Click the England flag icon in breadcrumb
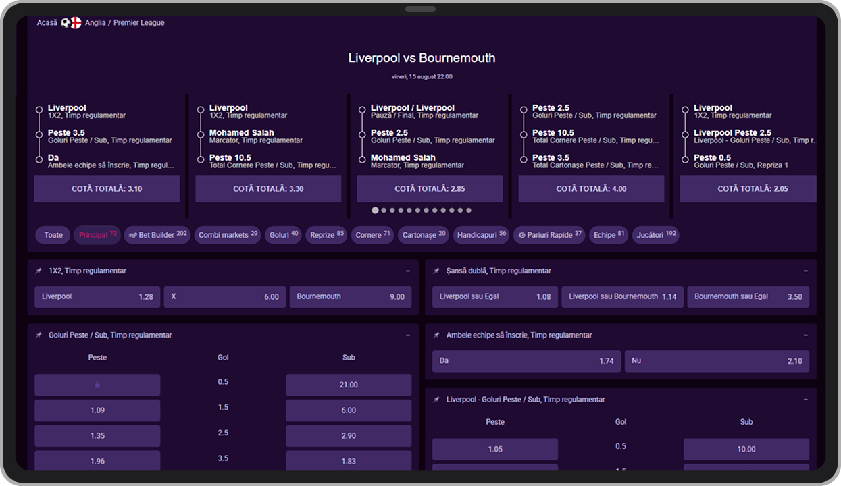This screenshot has height=486, width=841. point(76,22)
